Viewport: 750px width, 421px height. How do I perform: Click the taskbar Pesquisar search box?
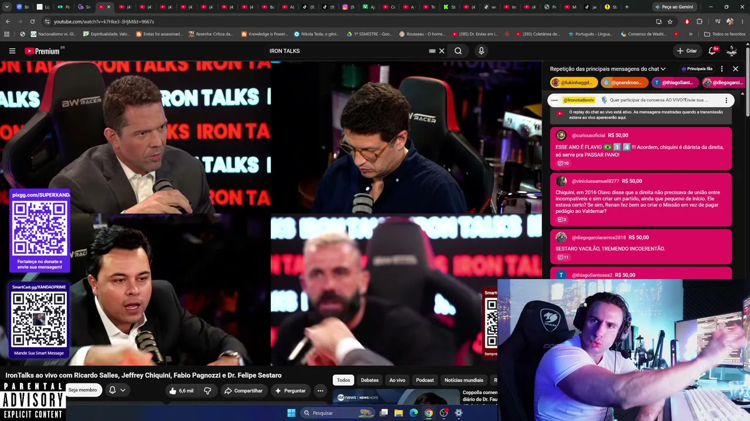(x=337, y=413)
